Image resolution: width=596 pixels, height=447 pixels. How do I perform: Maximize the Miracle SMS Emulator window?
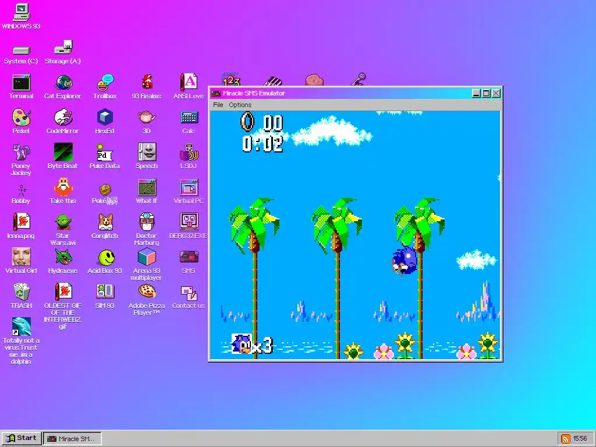point(486,94)
